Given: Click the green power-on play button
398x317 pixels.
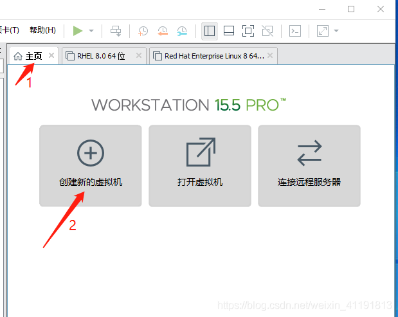Looking at the screenshot, I should point(78,31).
